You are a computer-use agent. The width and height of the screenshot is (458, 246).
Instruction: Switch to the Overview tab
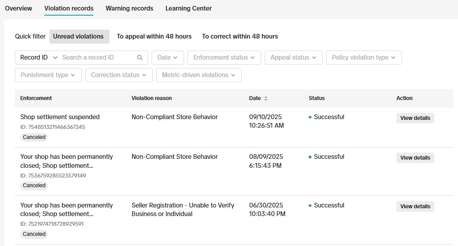click(18, 8)
